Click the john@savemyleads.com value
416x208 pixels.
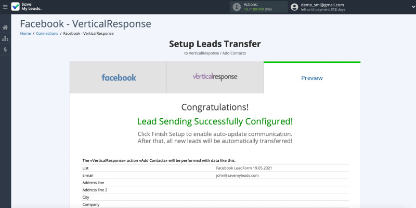237,175
